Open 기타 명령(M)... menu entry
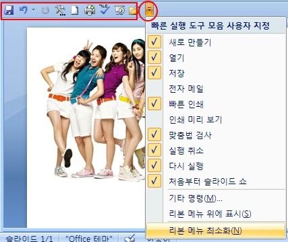 pyautogui.click(x=215, y=198)
